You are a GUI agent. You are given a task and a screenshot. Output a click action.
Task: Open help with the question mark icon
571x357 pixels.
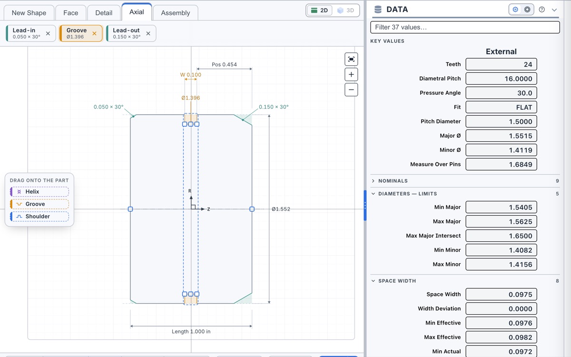[x=541, y=10]
